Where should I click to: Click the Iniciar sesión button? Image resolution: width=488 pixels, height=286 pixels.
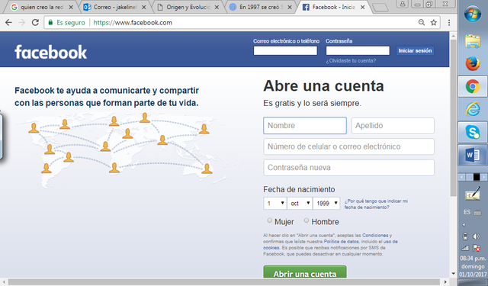(415, 50)
